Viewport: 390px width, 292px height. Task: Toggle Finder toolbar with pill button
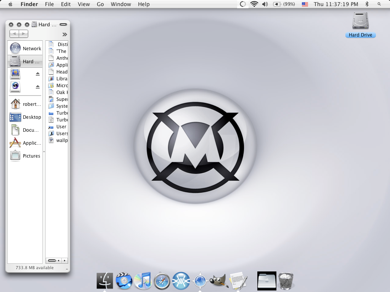63,24
